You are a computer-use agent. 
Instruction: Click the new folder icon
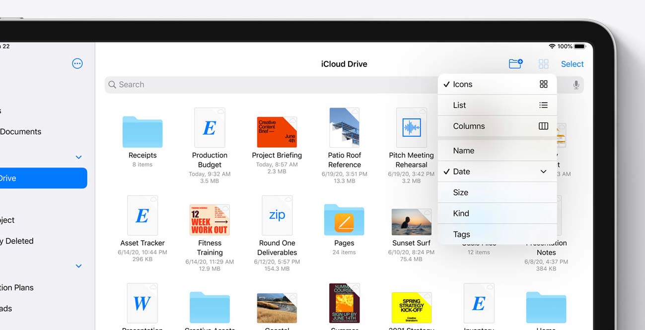tap(515, 64)
